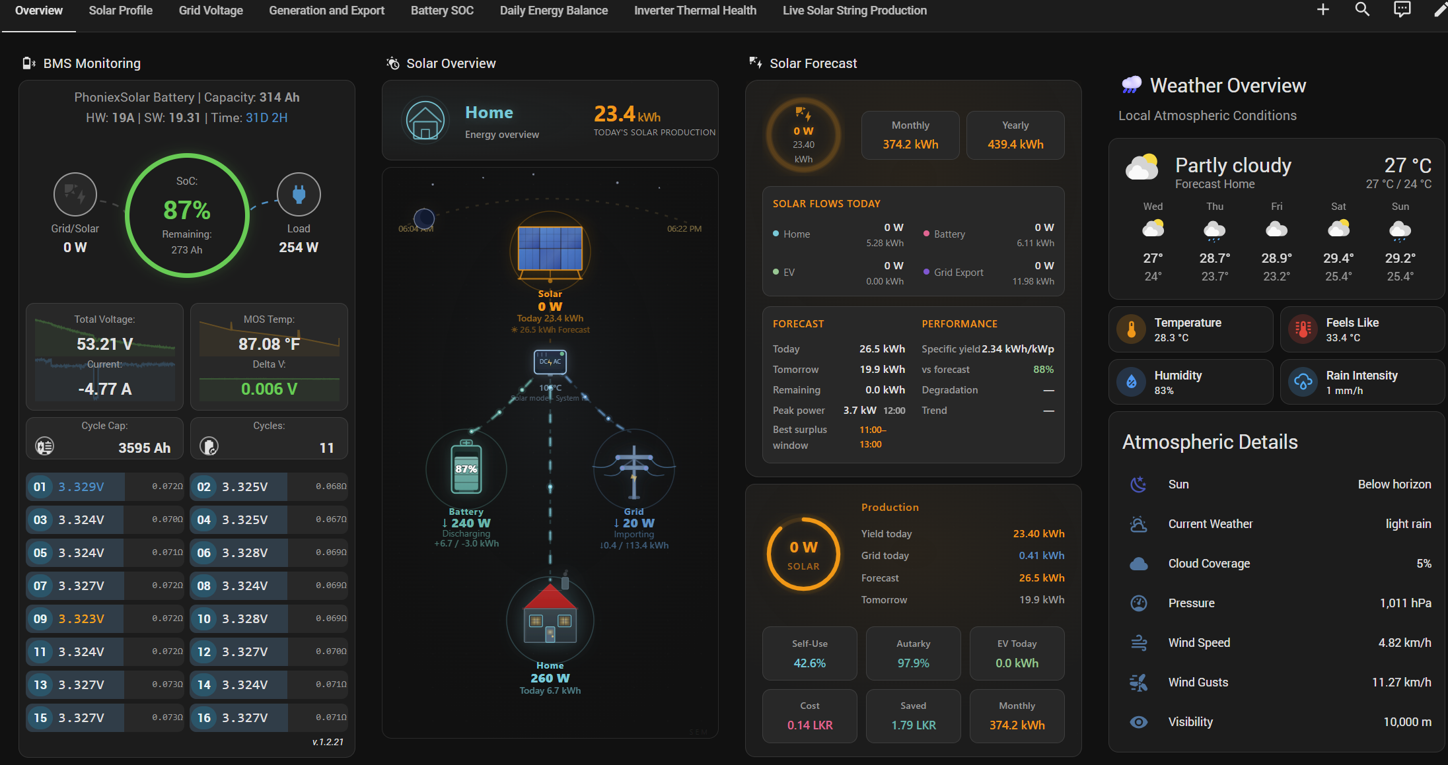Click the SoC 87% ring gauge
Viewport: 1448px width, 765px height.
(x=187, y=215)
